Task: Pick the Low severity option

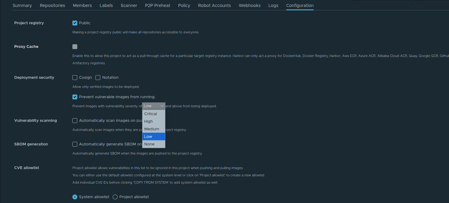Action: (x=148, y=136)
